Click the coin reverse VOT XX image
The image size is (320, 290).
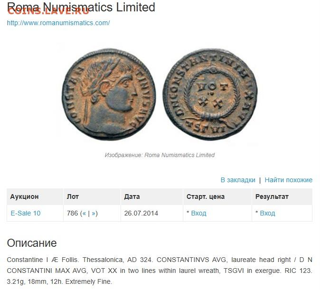click(x=210, y=94)
